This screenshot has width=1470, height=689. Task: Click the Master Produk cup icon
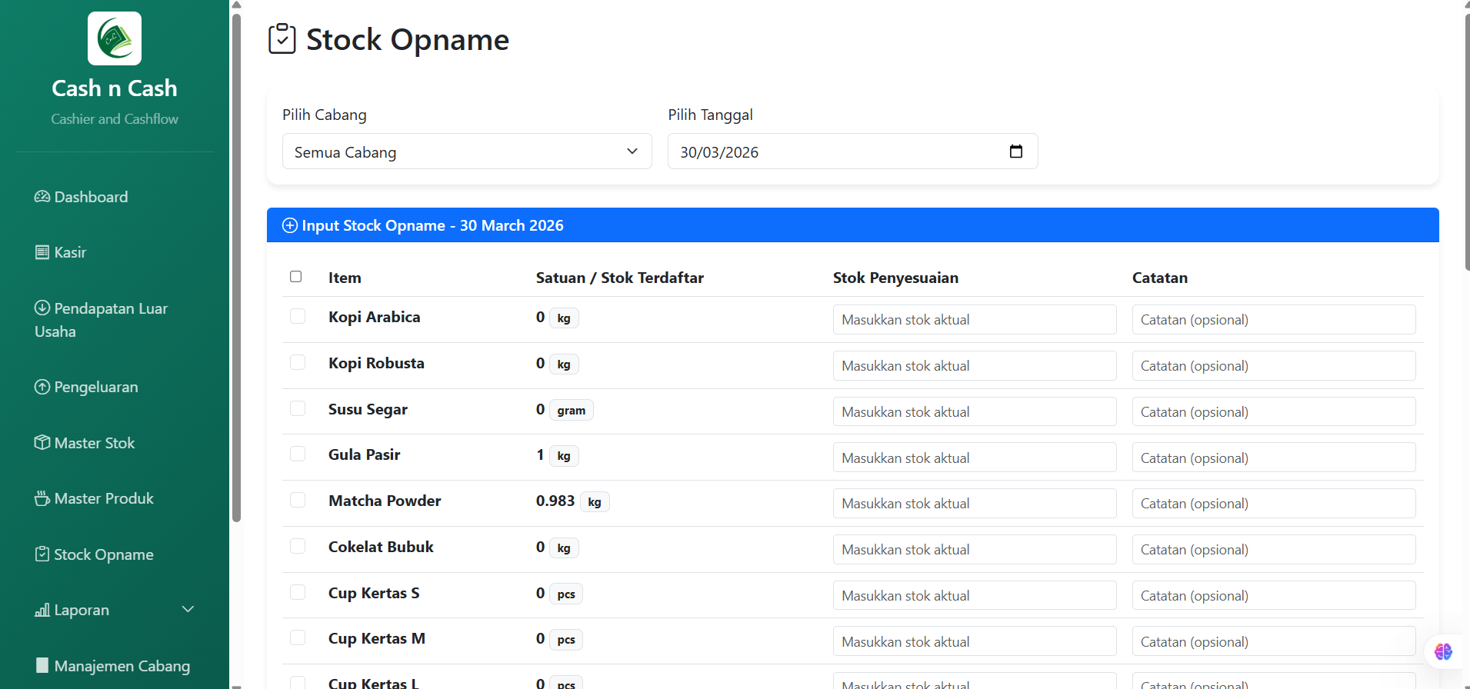[x=42, y=498]
